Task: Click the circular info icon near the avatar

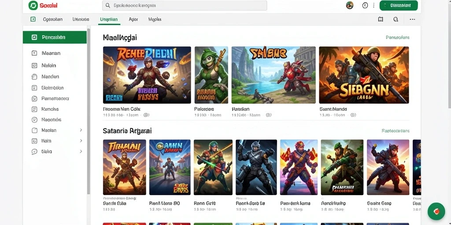Action: click(x=365, y=5)
